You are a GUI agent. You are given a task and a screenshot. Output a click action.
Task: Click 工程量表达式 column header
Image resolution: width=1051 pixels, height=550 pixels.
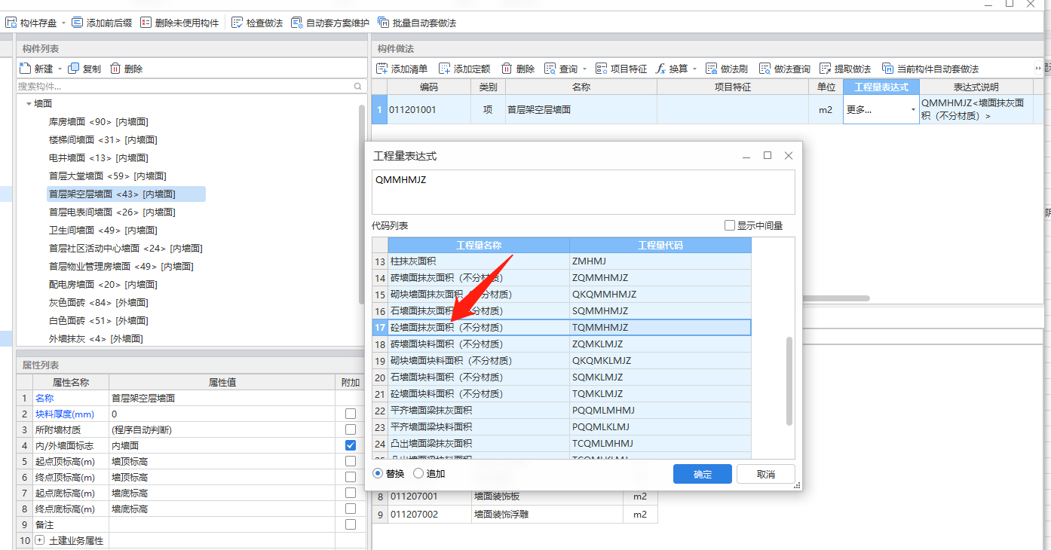[x=881, y=87]
